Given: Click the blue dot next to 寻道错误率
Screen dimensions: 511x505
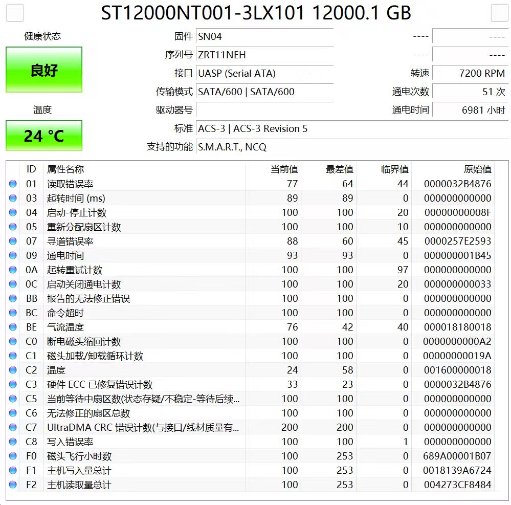Looking at the screenshot, I should 13,241.
